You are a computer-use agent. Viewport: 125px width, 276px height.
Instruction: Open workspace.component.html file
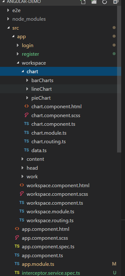tap(58, 185)
